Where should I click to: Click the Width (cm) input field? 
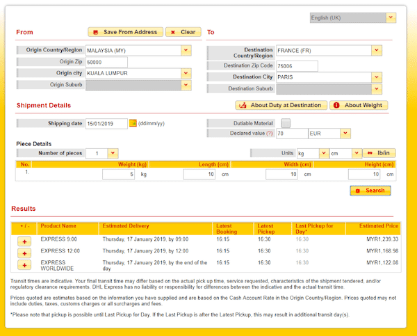[281, 174]
